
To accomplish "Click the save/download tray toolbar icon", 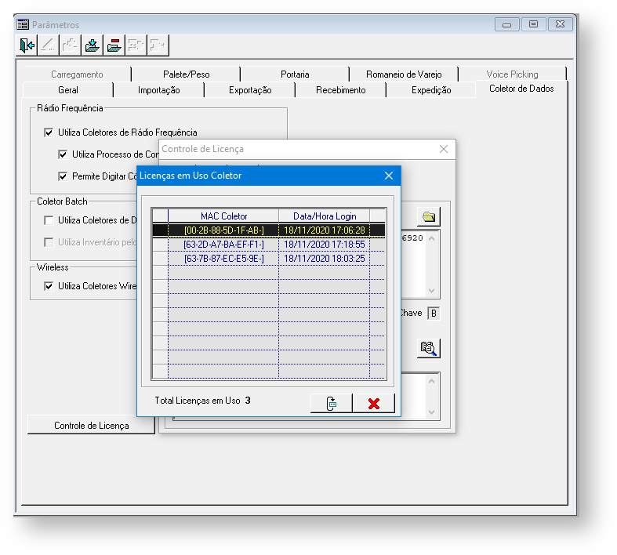I will coord(93,45).
